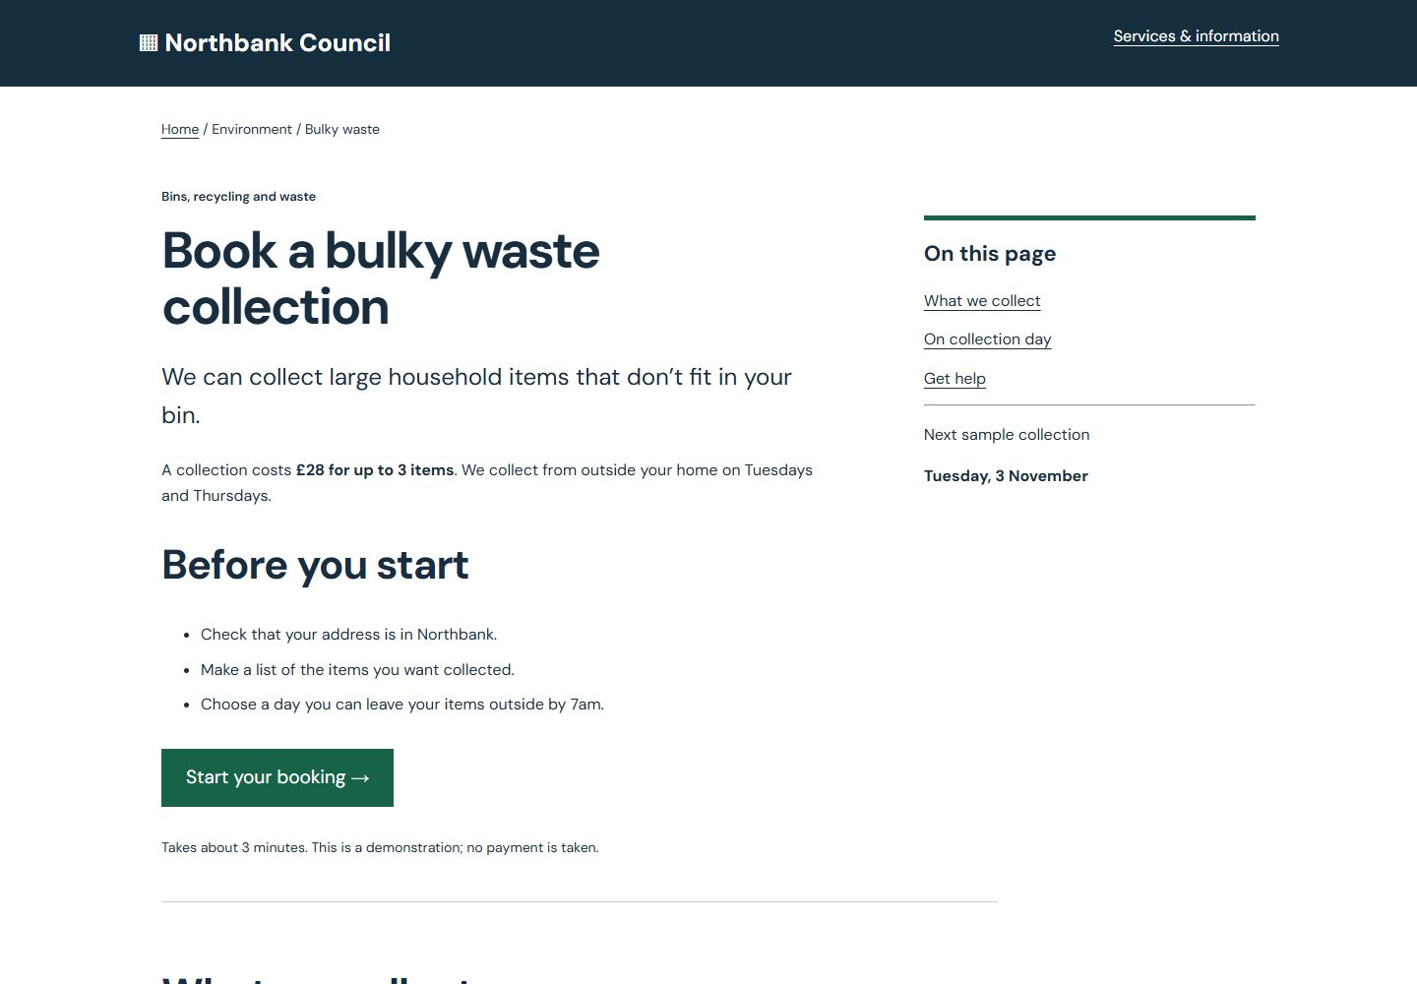The width and height of the screenshot is (1417, 984).
Task: Open Services & information menu link
Action: (1196, 36)
